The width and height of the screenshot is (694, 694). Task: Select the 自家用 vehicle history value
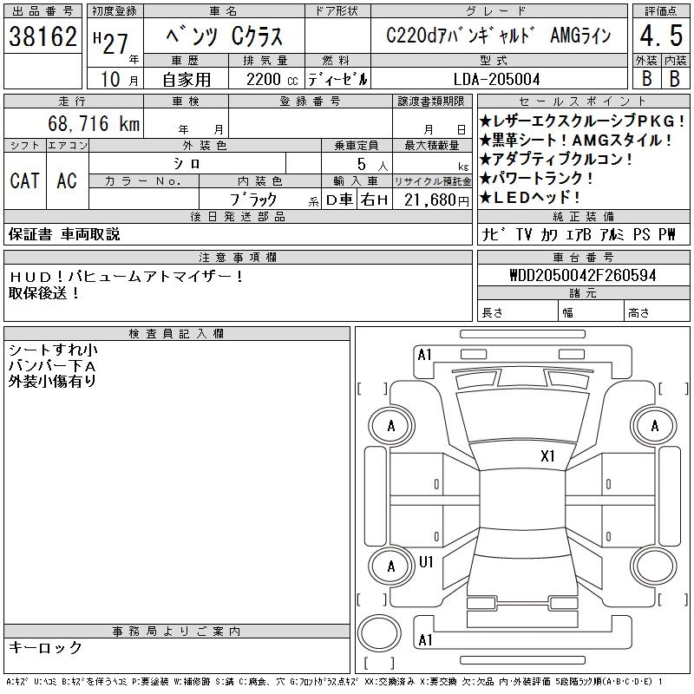[x=187, y=80]
